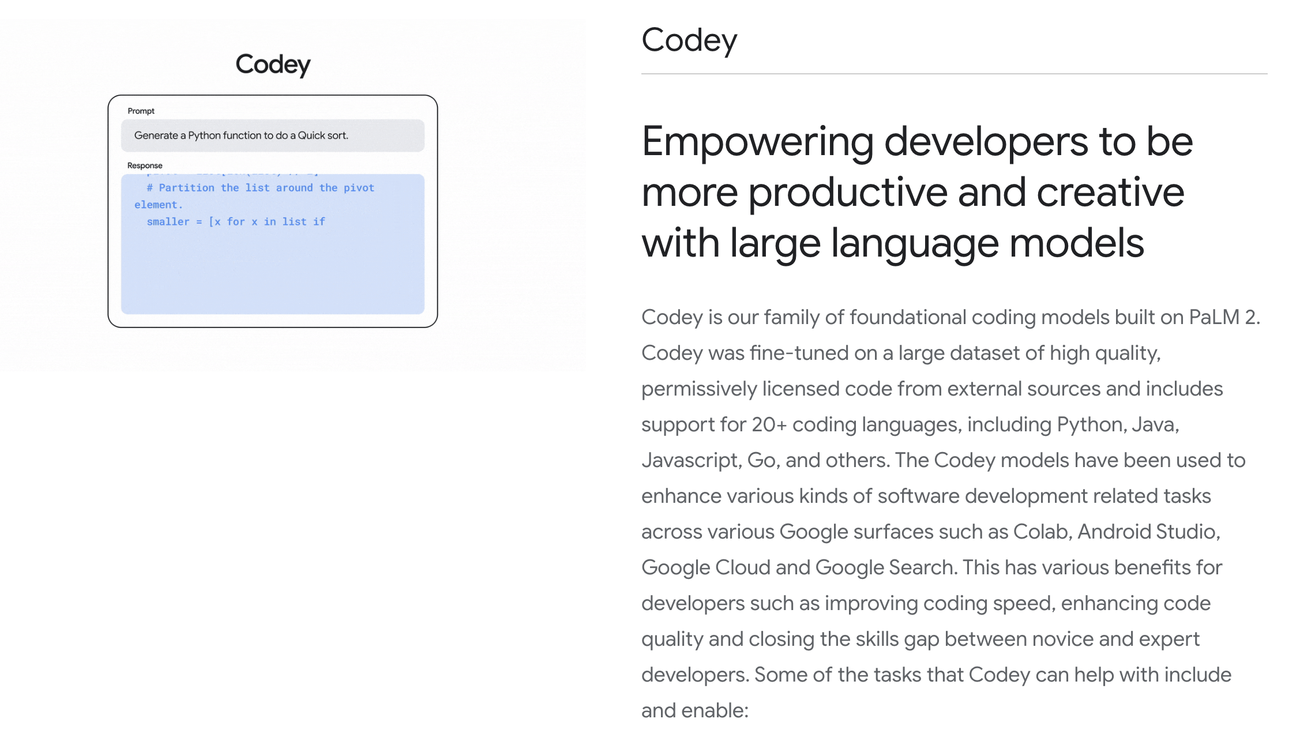The height and width of the screenshot is (730, 1300).
Task: Click the line mentioning Colab, Android Studio
Action: click(x=930, y=532)
